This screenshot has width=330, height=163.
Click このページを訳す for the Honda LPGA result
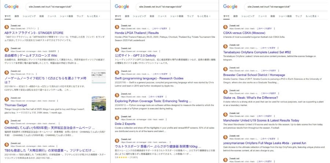[x=160, y=29]
